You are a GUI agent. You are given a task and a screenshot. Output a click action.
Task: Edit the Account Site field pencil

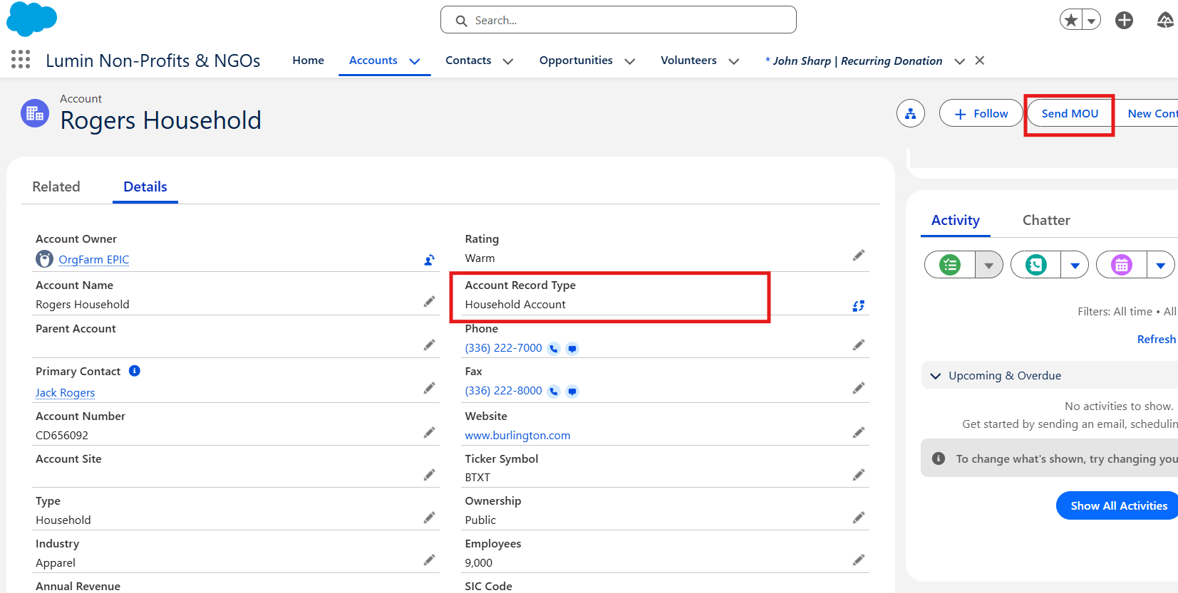click(429, 475)
